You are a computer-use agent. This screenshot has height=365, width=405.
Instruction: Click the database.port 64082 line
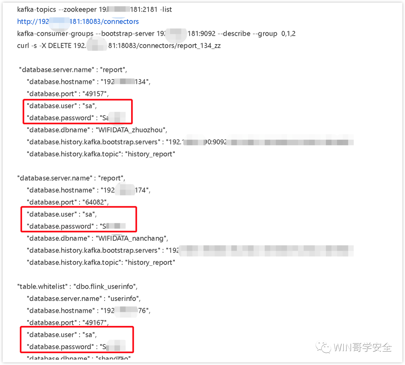point(67,202)
